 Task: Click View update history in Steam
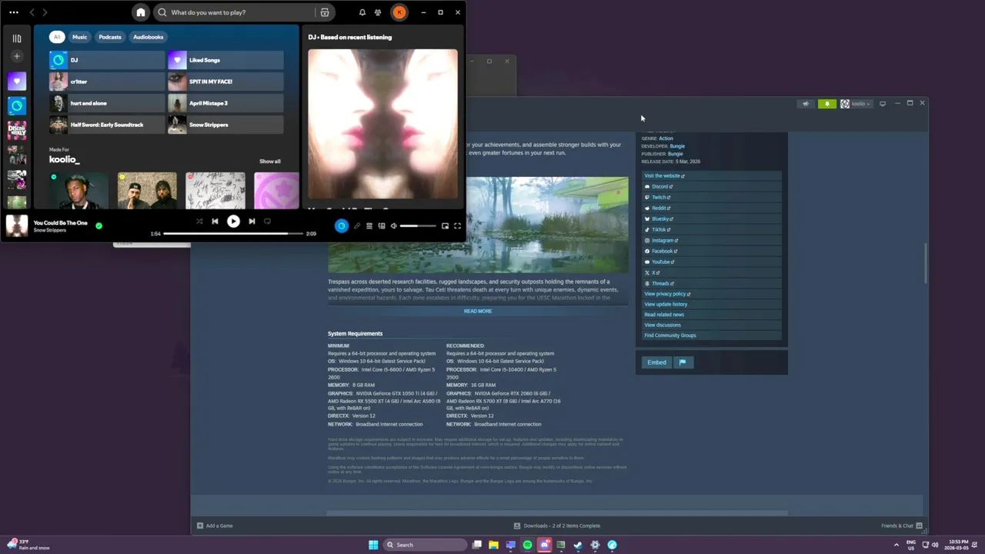point(666,304)
